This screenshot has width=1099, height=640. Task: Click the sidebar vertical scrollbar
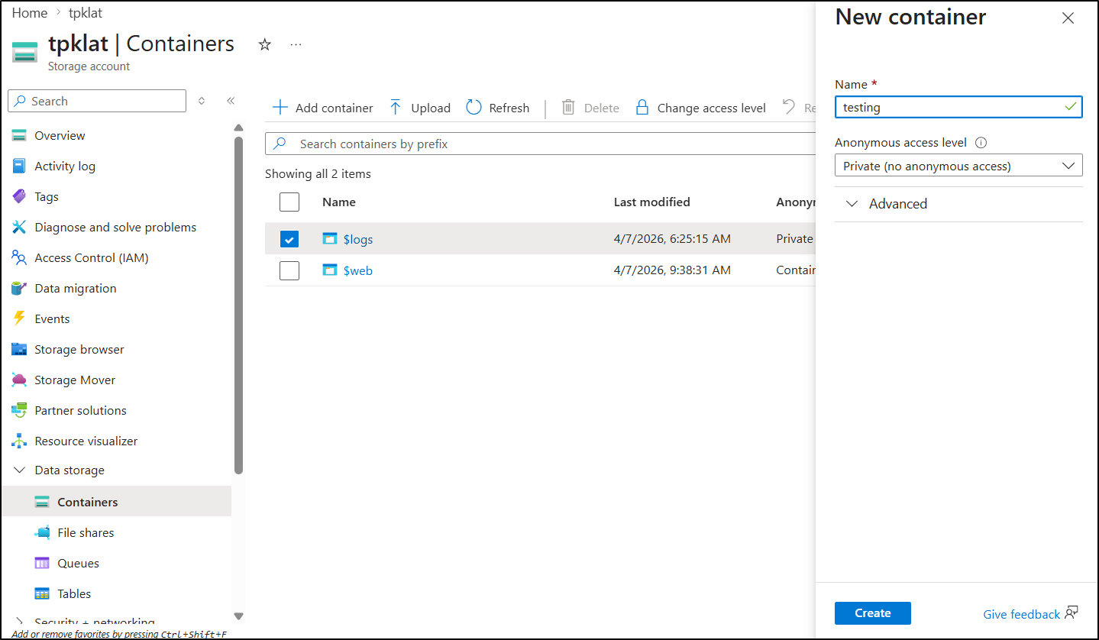(238, 305)
